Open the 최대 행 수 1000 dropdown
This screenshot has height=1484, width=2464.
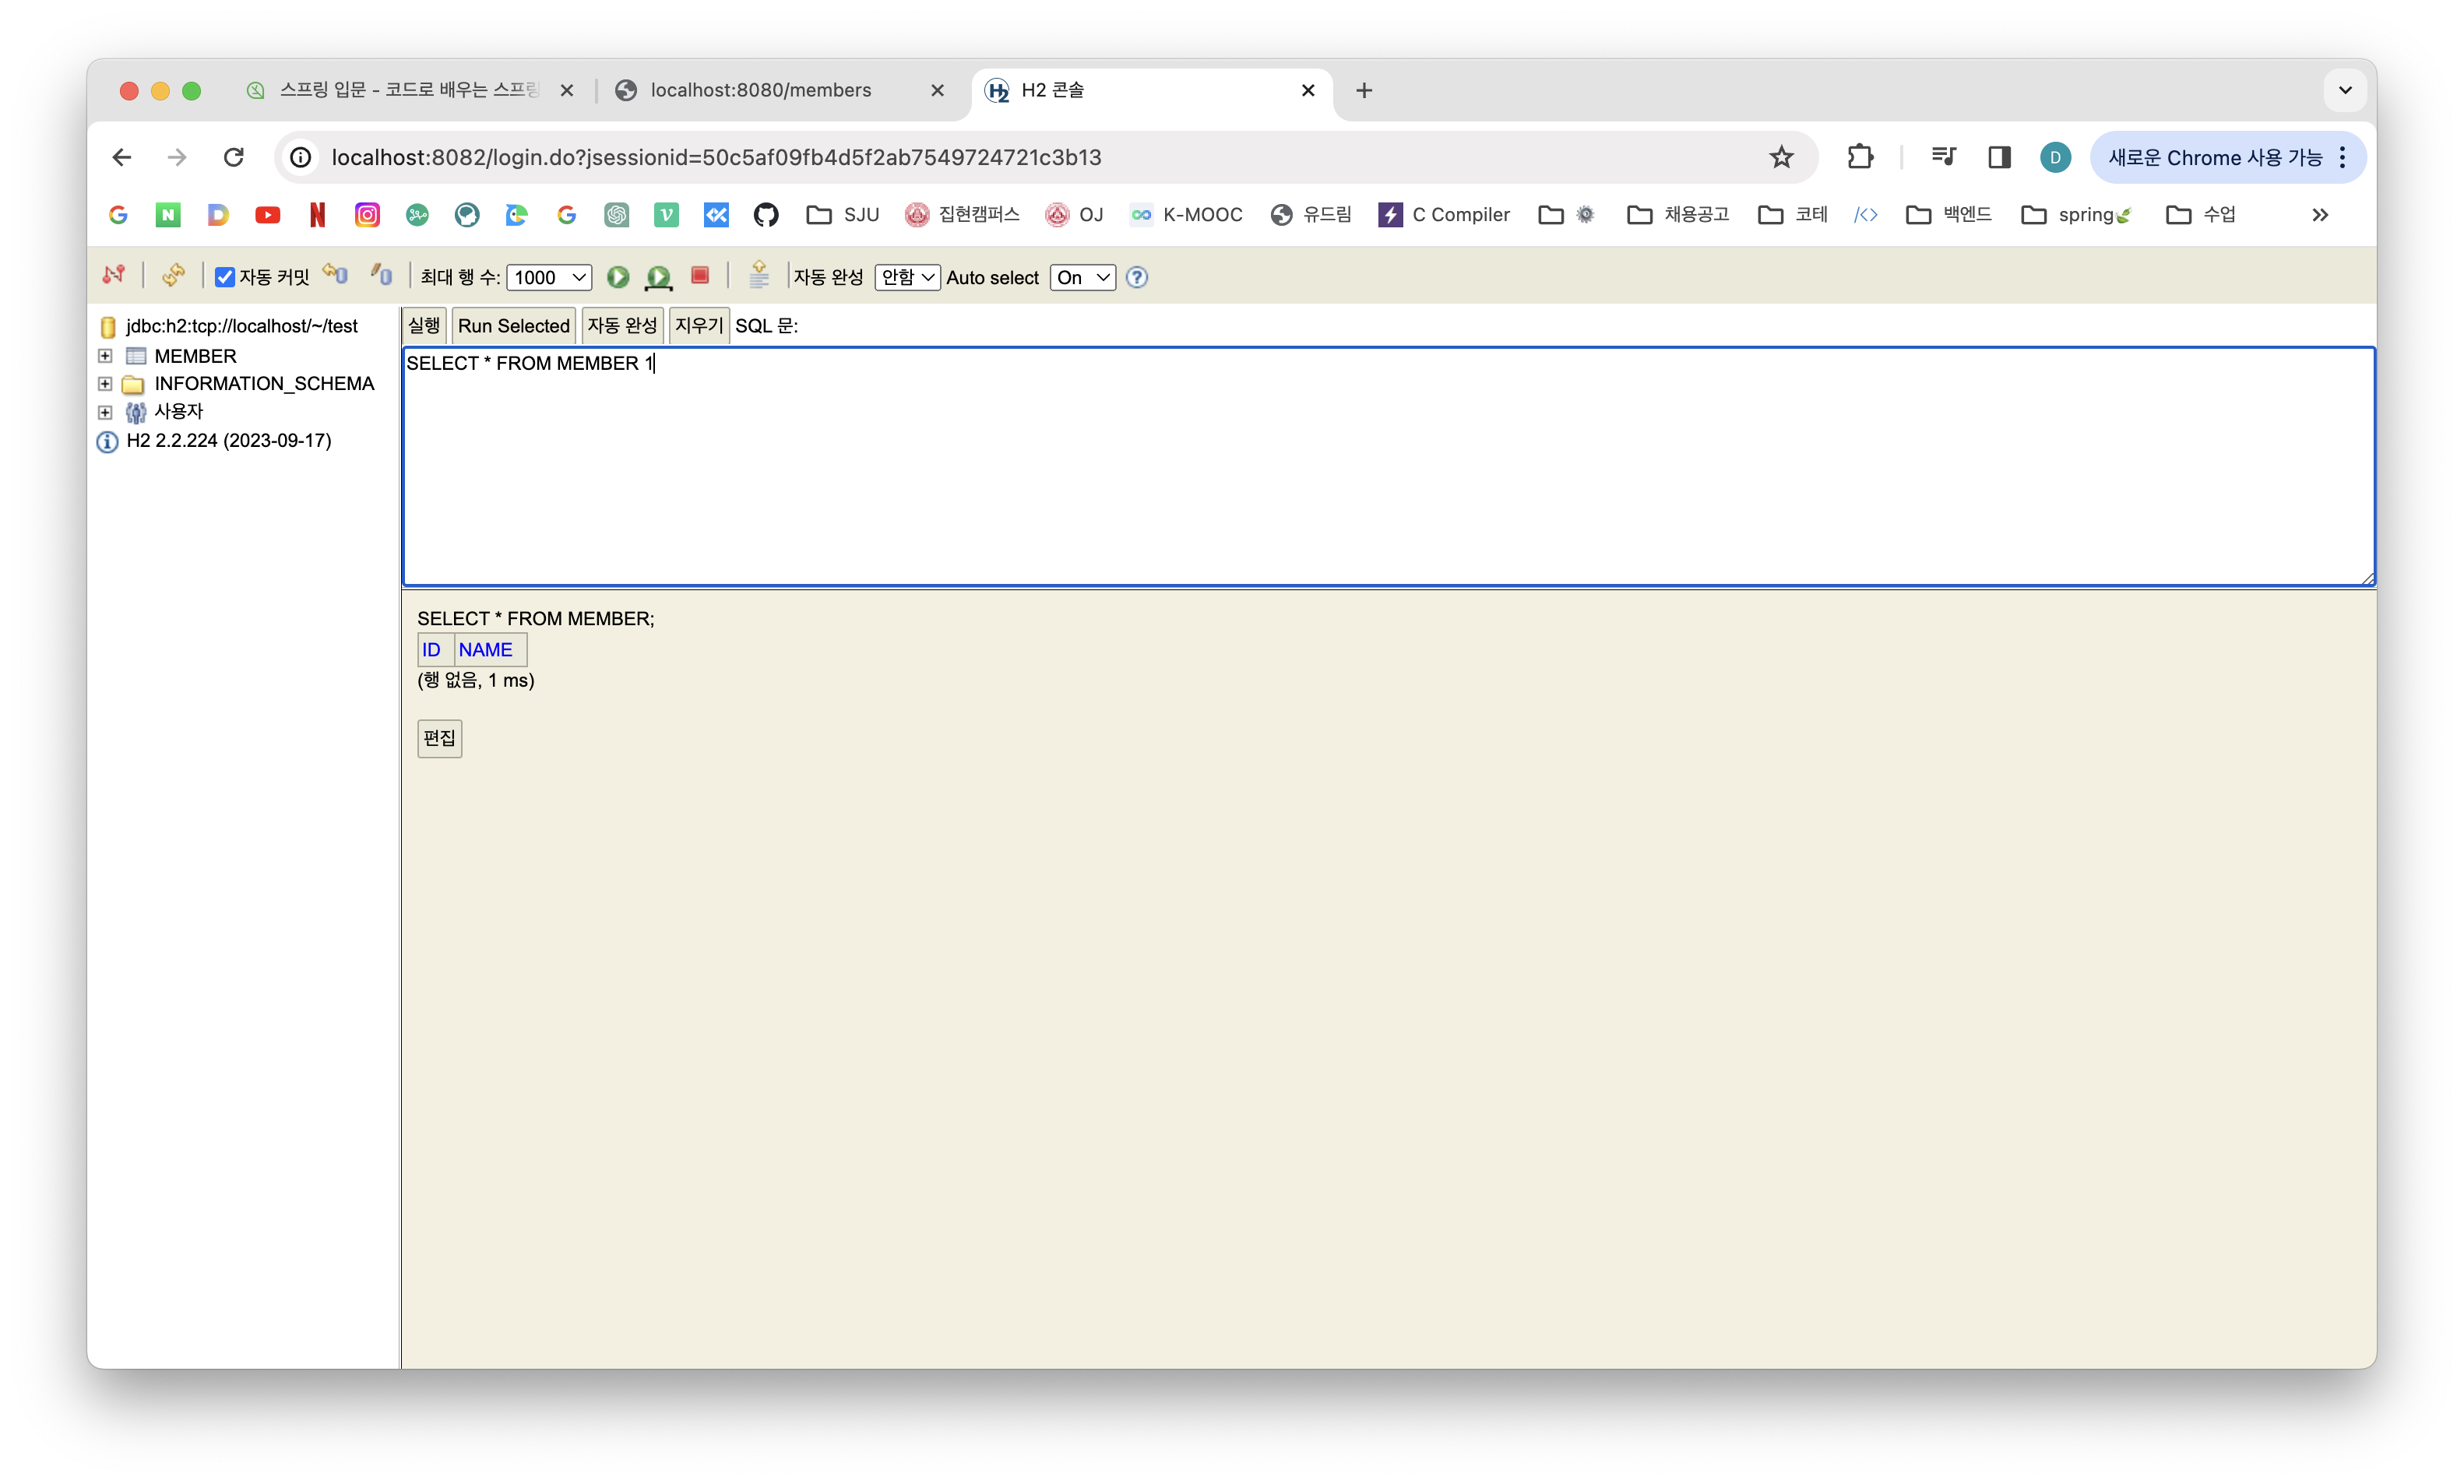click(549, 277)
